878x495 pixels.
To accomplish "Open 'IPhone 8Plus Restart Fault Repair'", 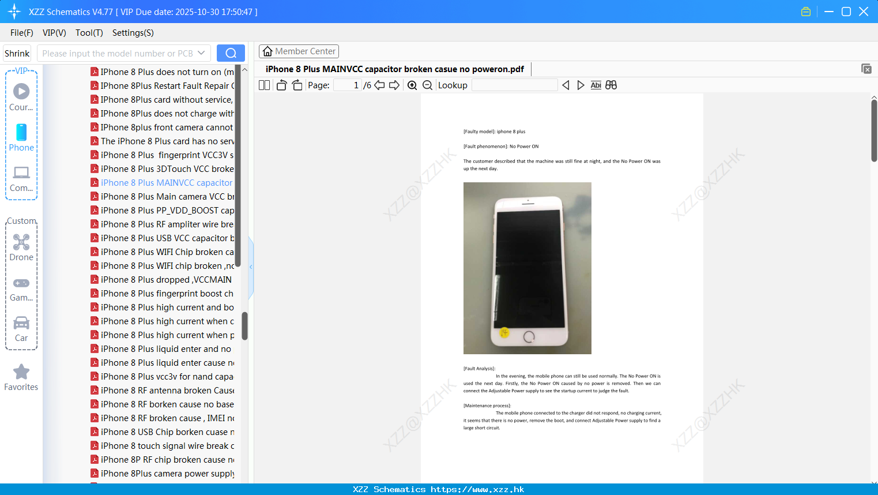I will [x=163, y=86].
